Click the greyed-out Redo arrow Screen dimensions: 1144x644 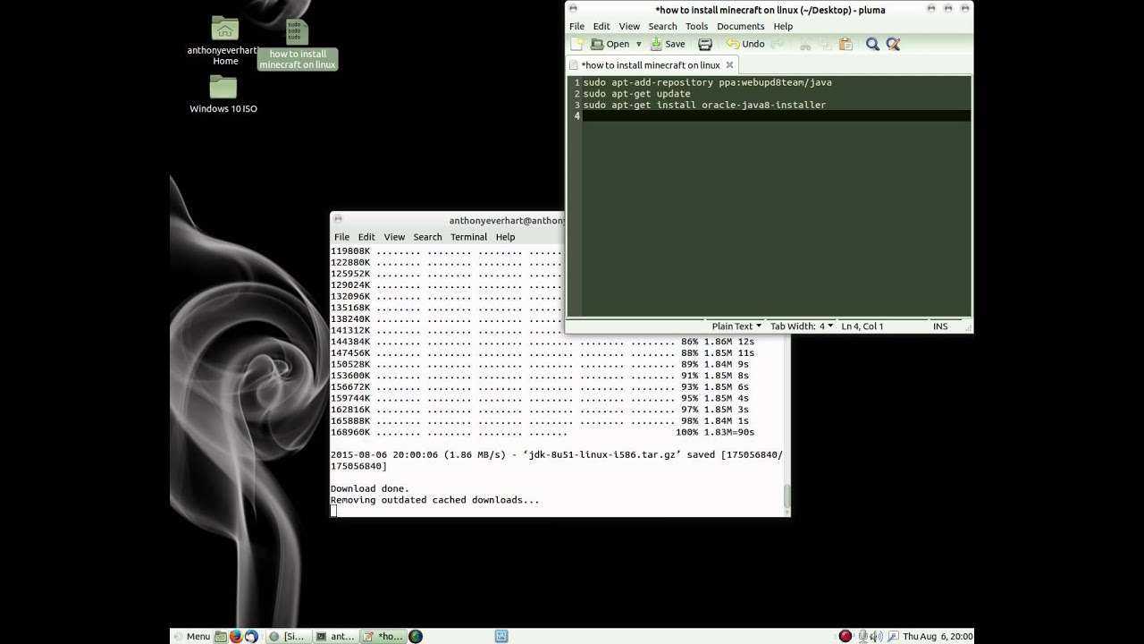[777, 44]
